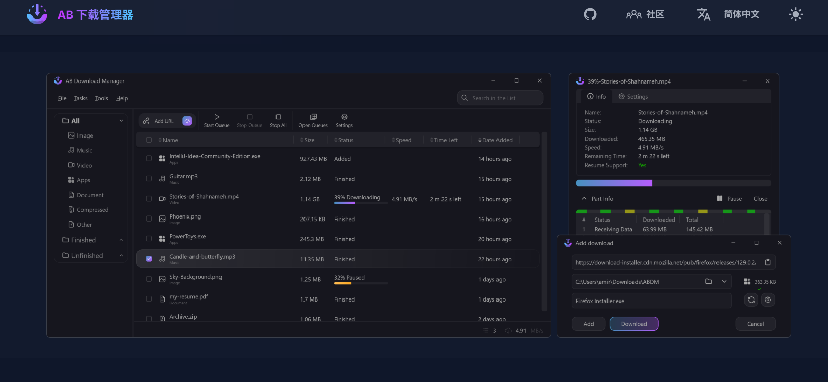Viewport: 828px width, 382px height.
Task: Open the community people icon
Action: 633,14
